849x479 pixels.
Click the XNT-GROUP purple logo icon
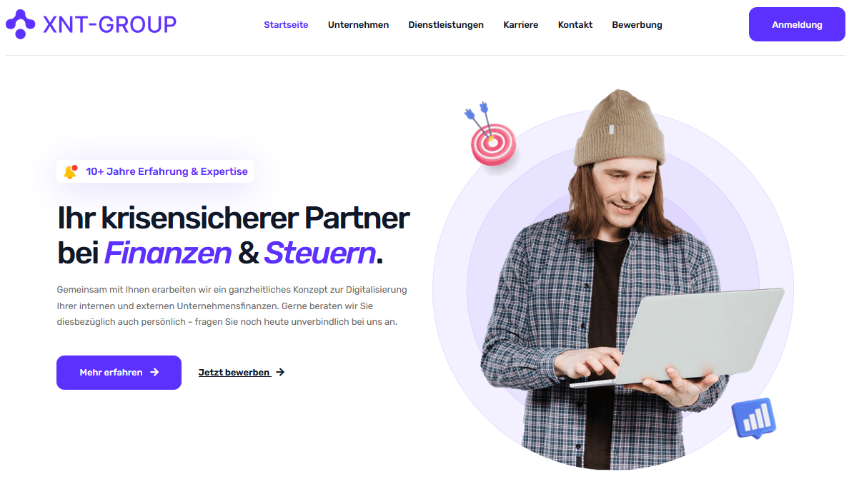(x=20, y=24)
